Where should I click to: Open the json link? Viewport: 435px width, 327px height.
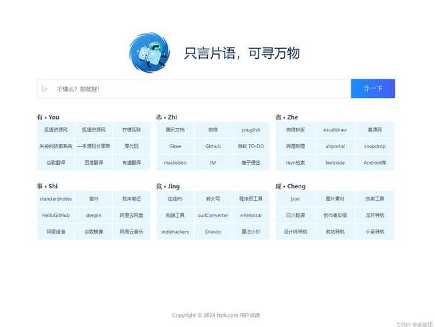295,199
